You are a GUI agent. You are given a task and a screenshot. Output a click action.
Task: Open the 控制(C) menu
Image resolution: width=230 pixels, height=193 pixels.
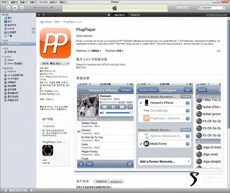pyautogui.click(x=33, y=2)
